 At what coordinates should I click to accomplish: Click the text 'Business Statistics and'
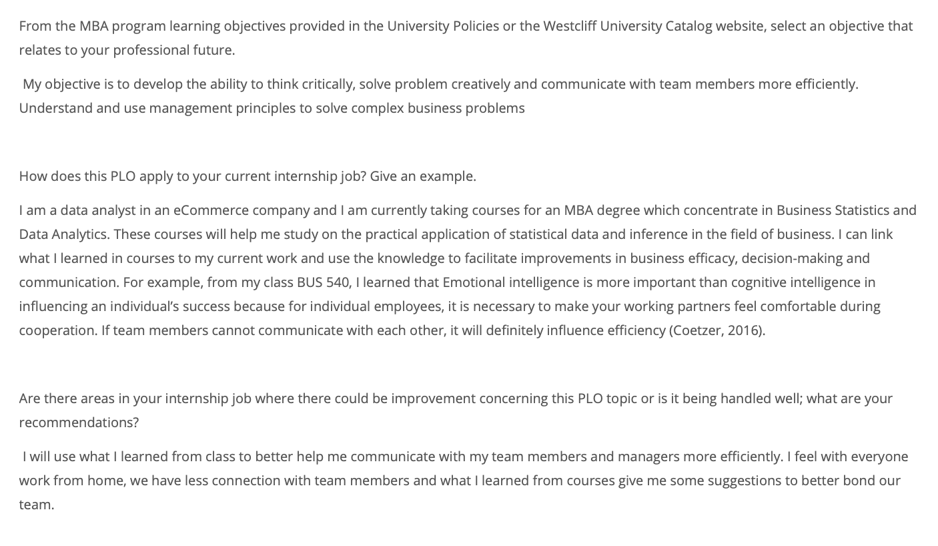[x=847, y=210]
